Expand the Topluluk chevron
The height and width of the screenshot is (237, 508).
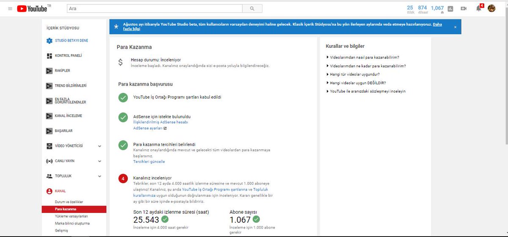coord(99,176)
